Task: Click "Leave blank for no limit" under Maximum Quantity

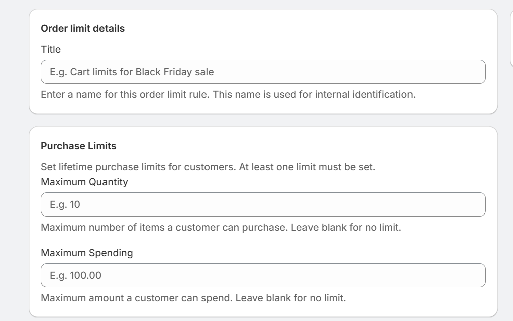Action: pos(352,227)
